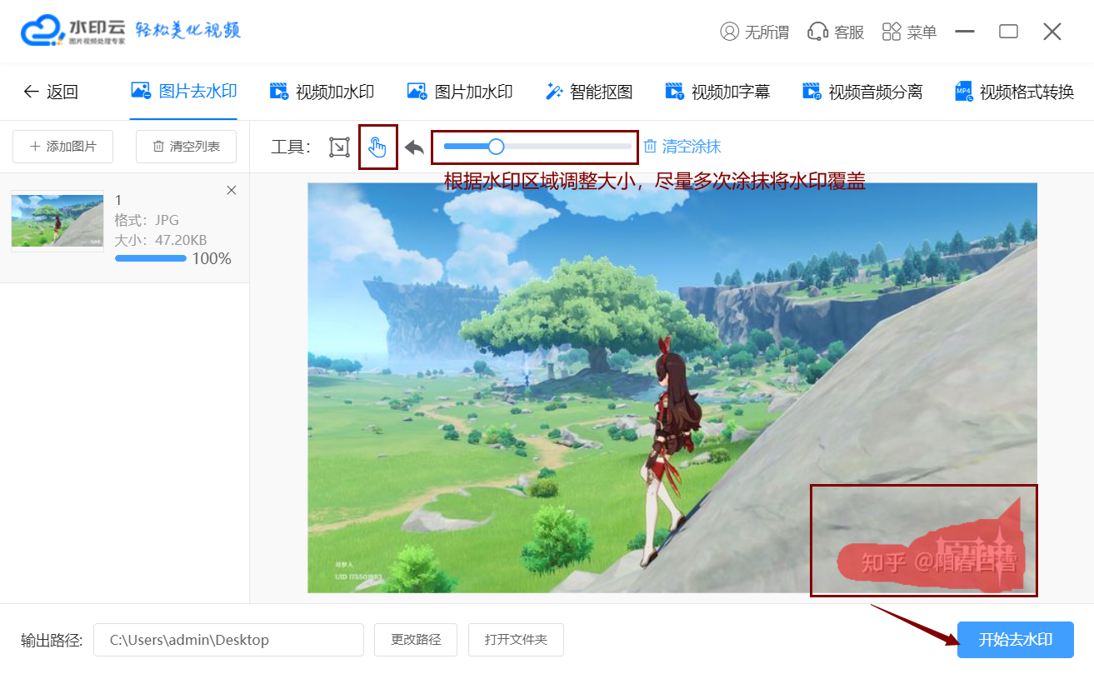This screenshot has height=674, width=1094.
Task: Select the hand smear tool
Action: [377, 147]
